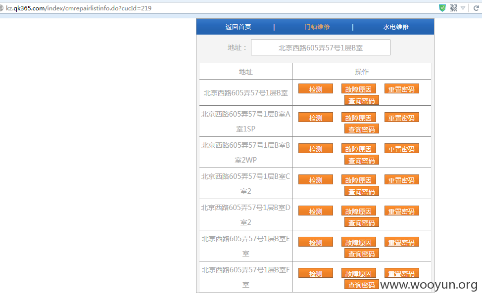The image size is (482, 299).
Task: Click 查询密码 for the C室2 row
Action: 362,191
